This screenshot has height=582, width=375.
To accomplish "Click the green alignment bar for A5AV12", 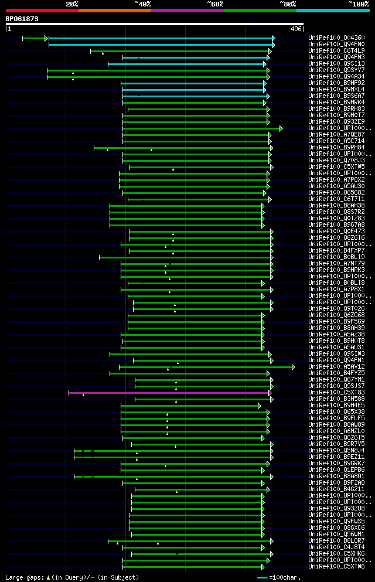I will tap(207, 367).
